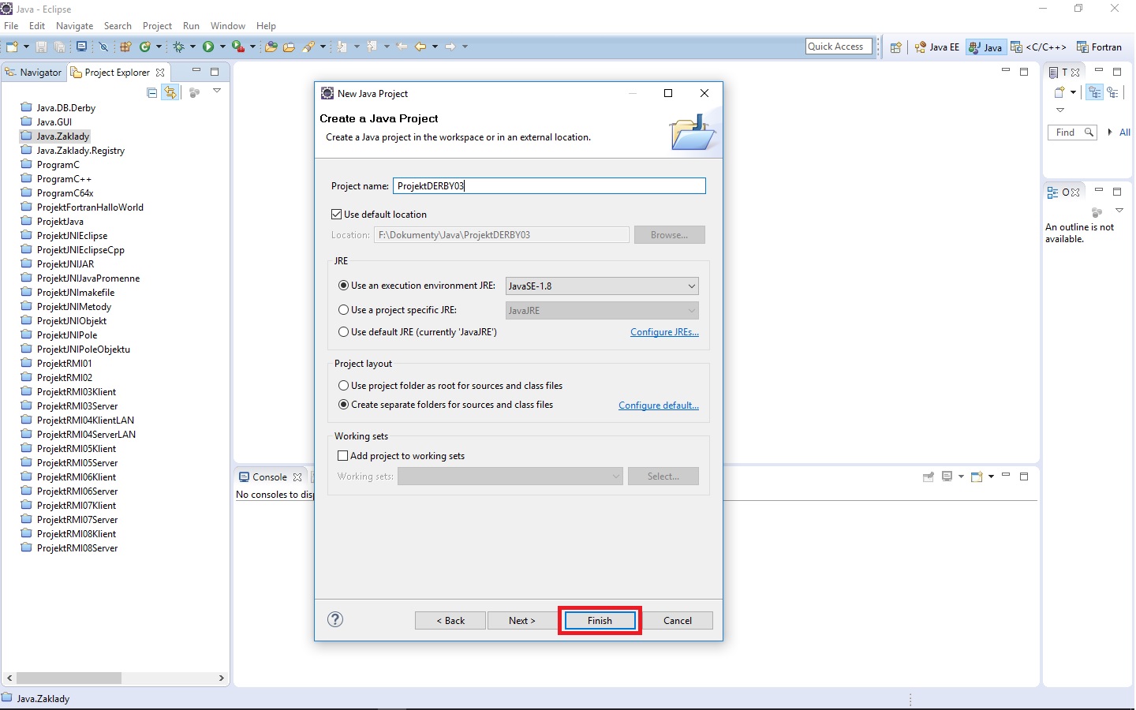Click the dialog help question mark icon
Viewport: 1136px width, 710px height.
335,619
